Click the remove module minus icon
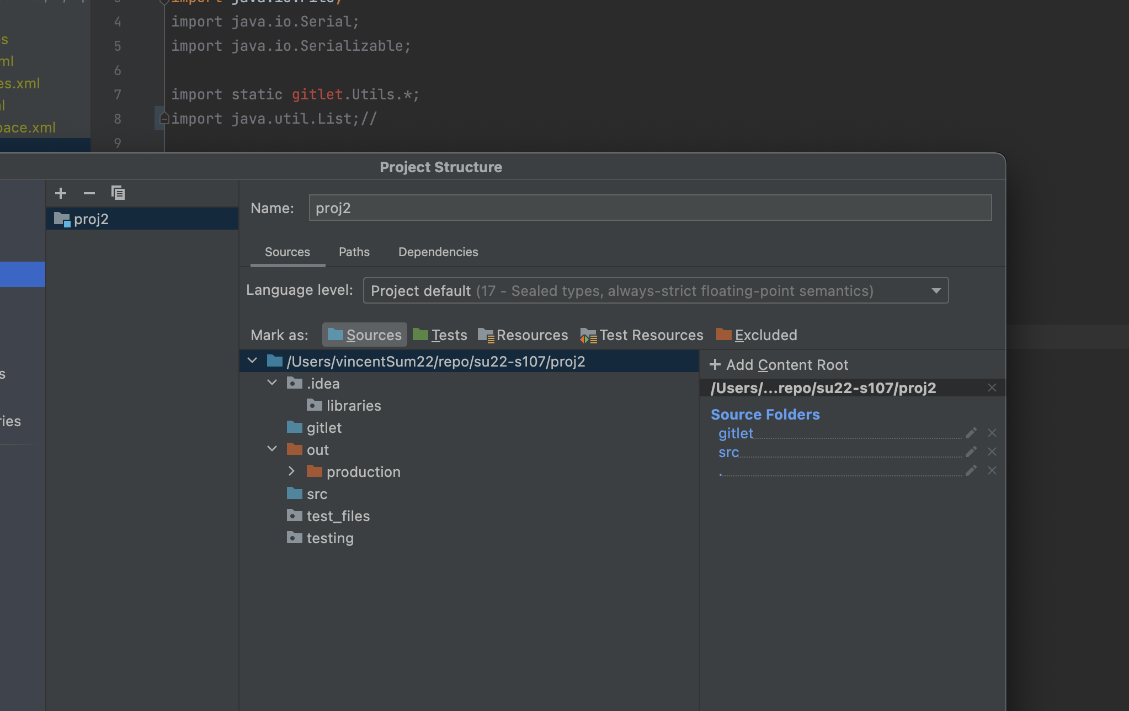Viewport: 1129px width, 711px height. (x=89, y=193)
